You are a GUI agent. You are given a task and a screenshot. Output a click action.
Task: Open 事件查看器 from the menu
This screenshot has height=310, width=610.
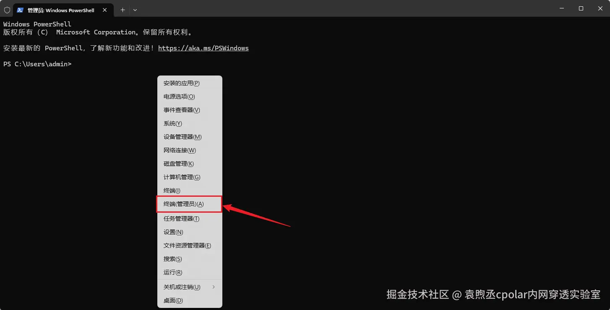point(181,110)
